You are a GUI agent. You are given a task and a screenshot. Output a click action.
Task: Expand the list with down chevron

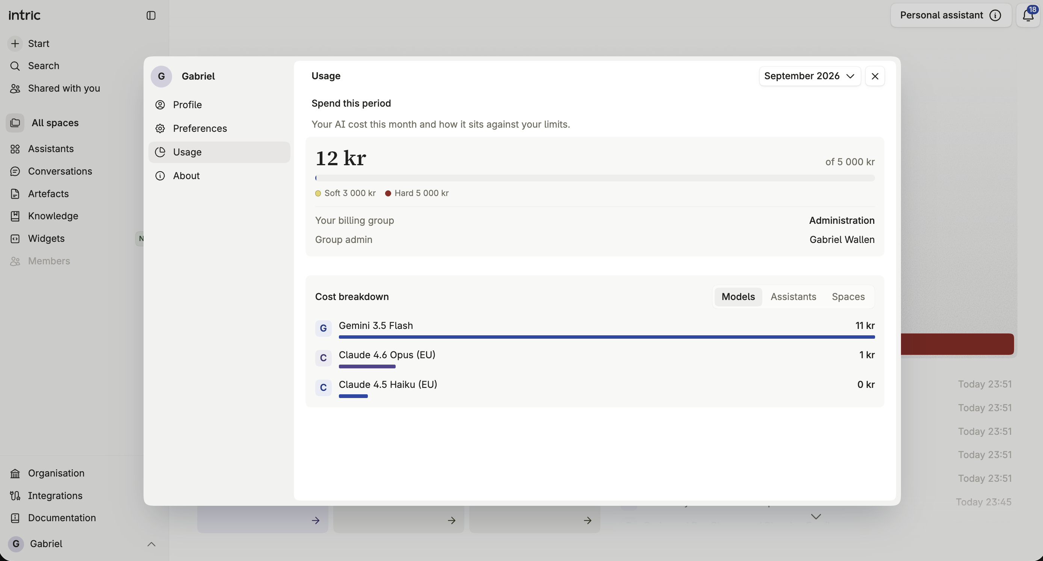pos(816,516)
